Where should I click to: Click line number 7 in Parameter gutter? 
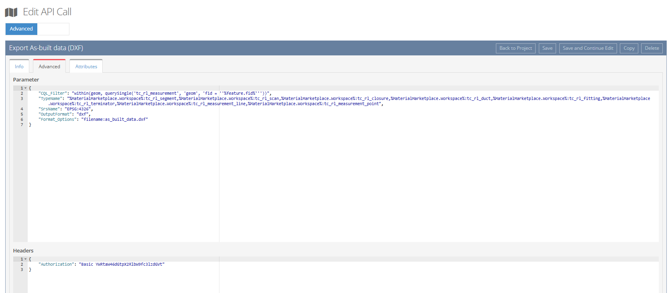tap(22, 125)
